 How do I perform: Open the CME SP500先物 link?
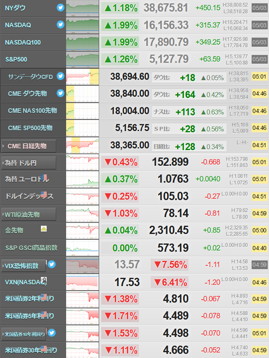30,128
